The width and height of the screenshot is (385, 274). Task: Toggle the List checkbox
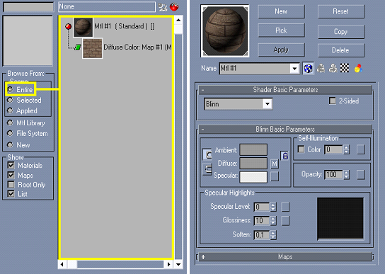point(11,194)
